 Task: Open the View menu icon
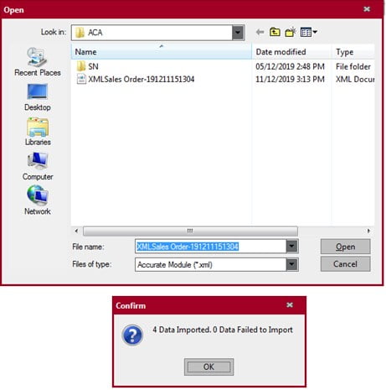(x=308, y=32)
